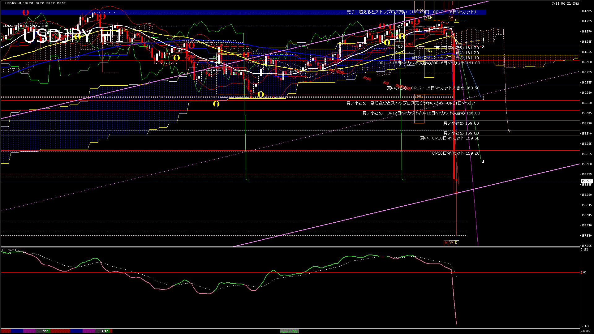Click the current price tag 158.591
The image size is (594, 334).
[586, 181]
